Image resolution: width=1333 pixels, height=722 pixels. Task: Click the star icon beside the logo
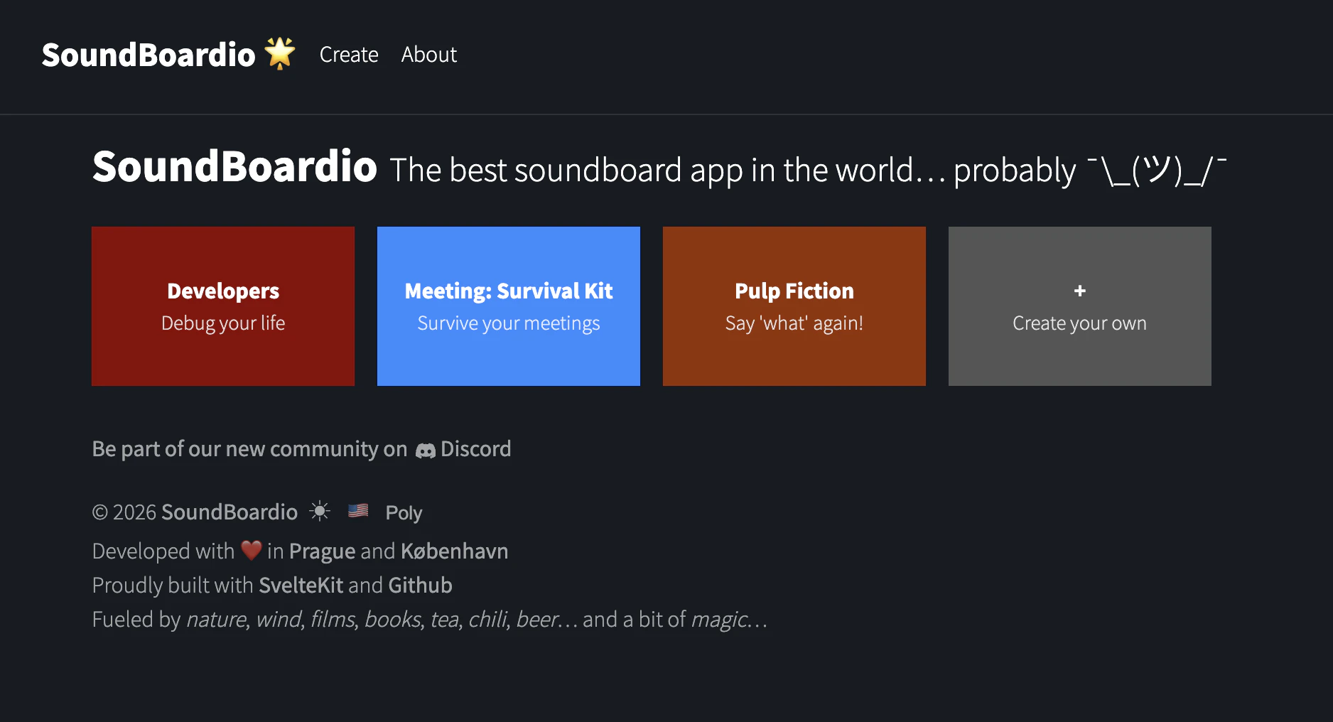click(x=280, y=53)
